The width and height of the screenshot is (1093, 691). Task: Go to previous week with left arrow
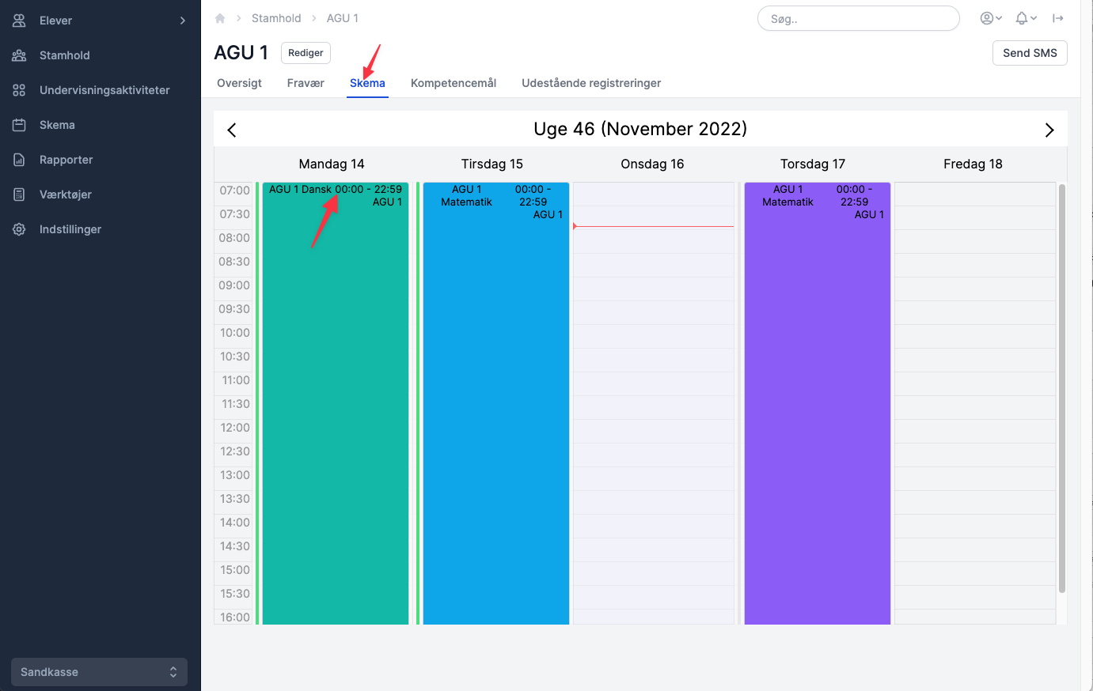[232, 130]
